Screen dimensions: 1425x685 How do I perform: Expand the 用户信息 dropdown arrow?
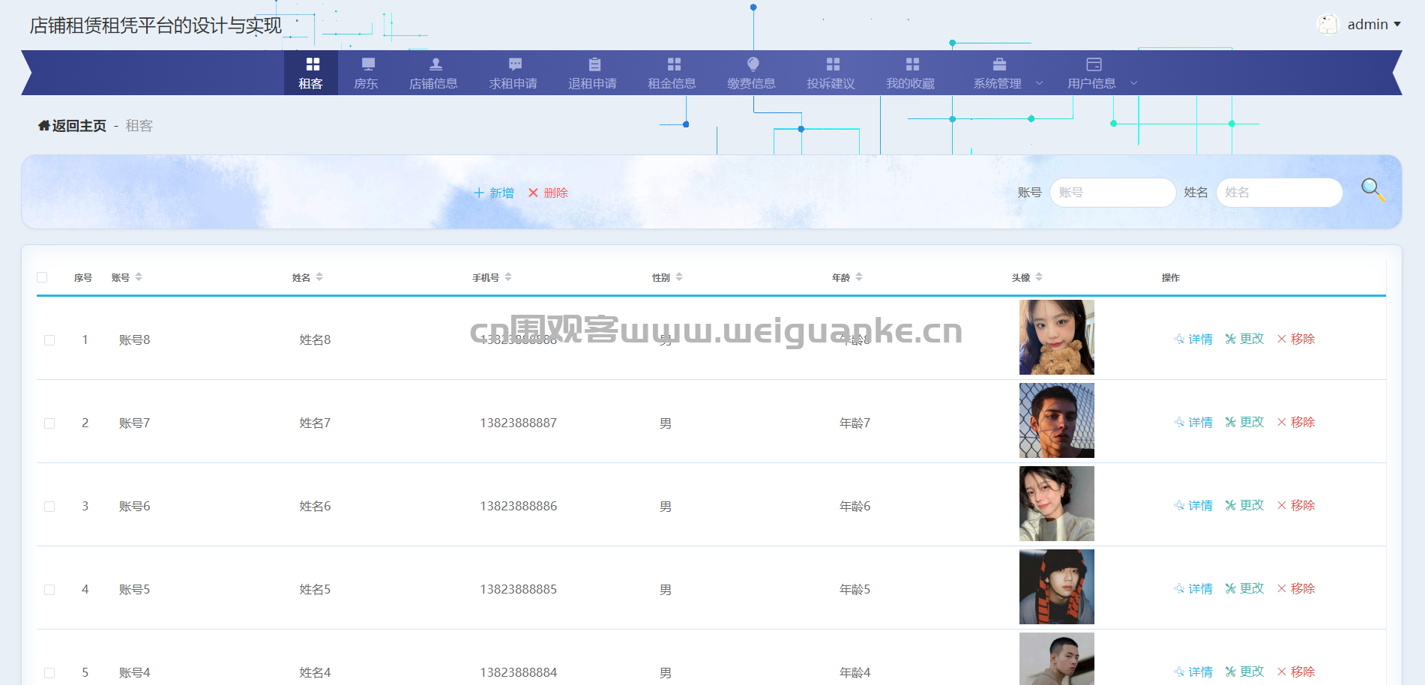pos(1133,83)
